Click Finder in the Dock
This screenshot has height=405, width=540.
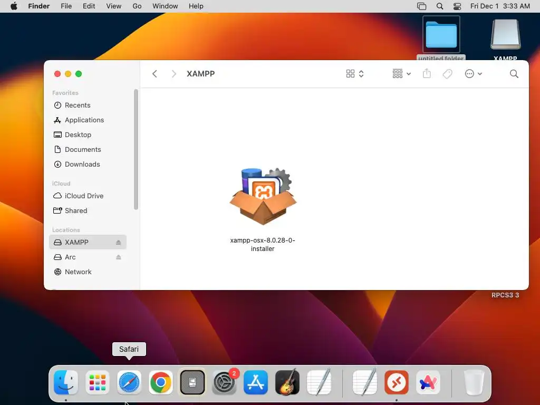[x=66, y=382]
